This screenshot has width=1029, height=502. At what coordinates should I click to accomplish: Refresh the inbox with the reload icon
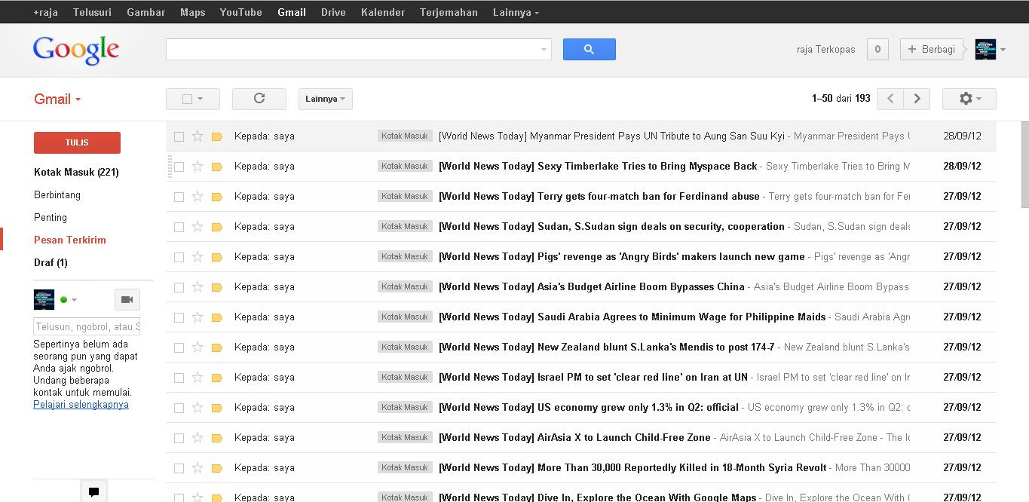(259, 98)
